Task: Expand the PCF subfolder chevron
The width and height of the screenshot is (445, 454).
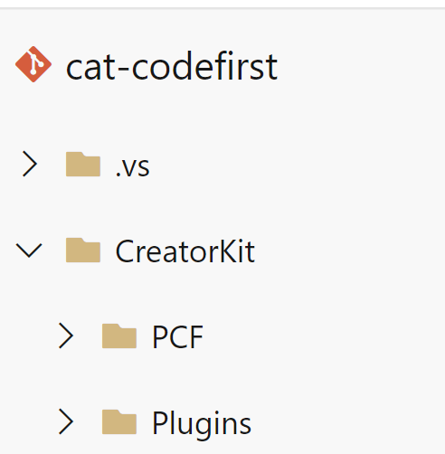Action: pos(66,336)
